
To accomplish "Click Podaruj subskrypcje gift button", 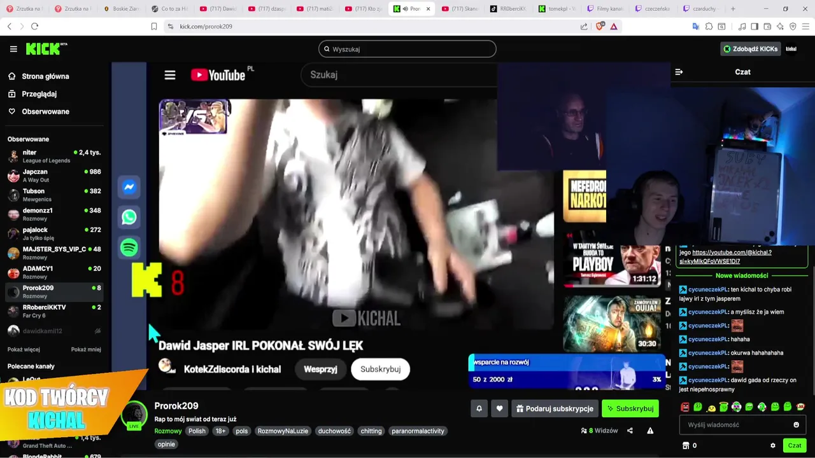I will pyautogui.click(x=555, y=408).
